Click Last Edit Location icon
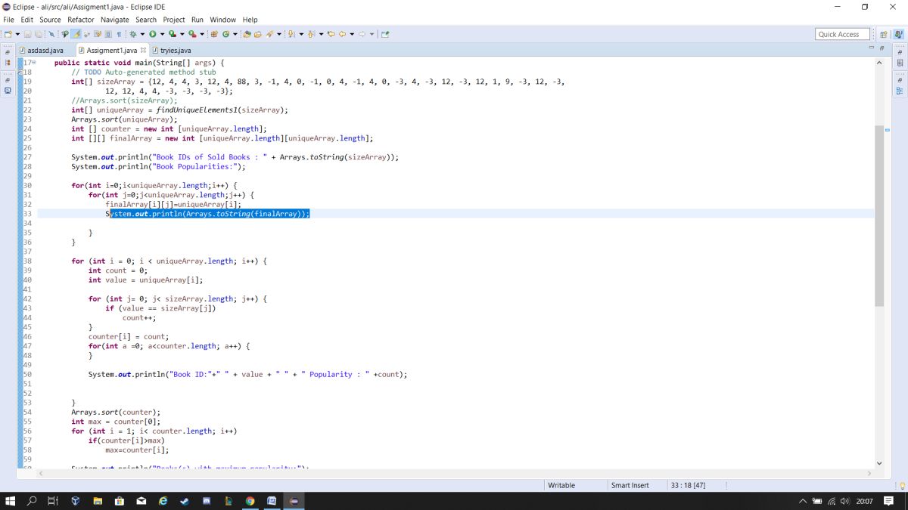This screenshot has height=510, width=908. tap(331, 34)
